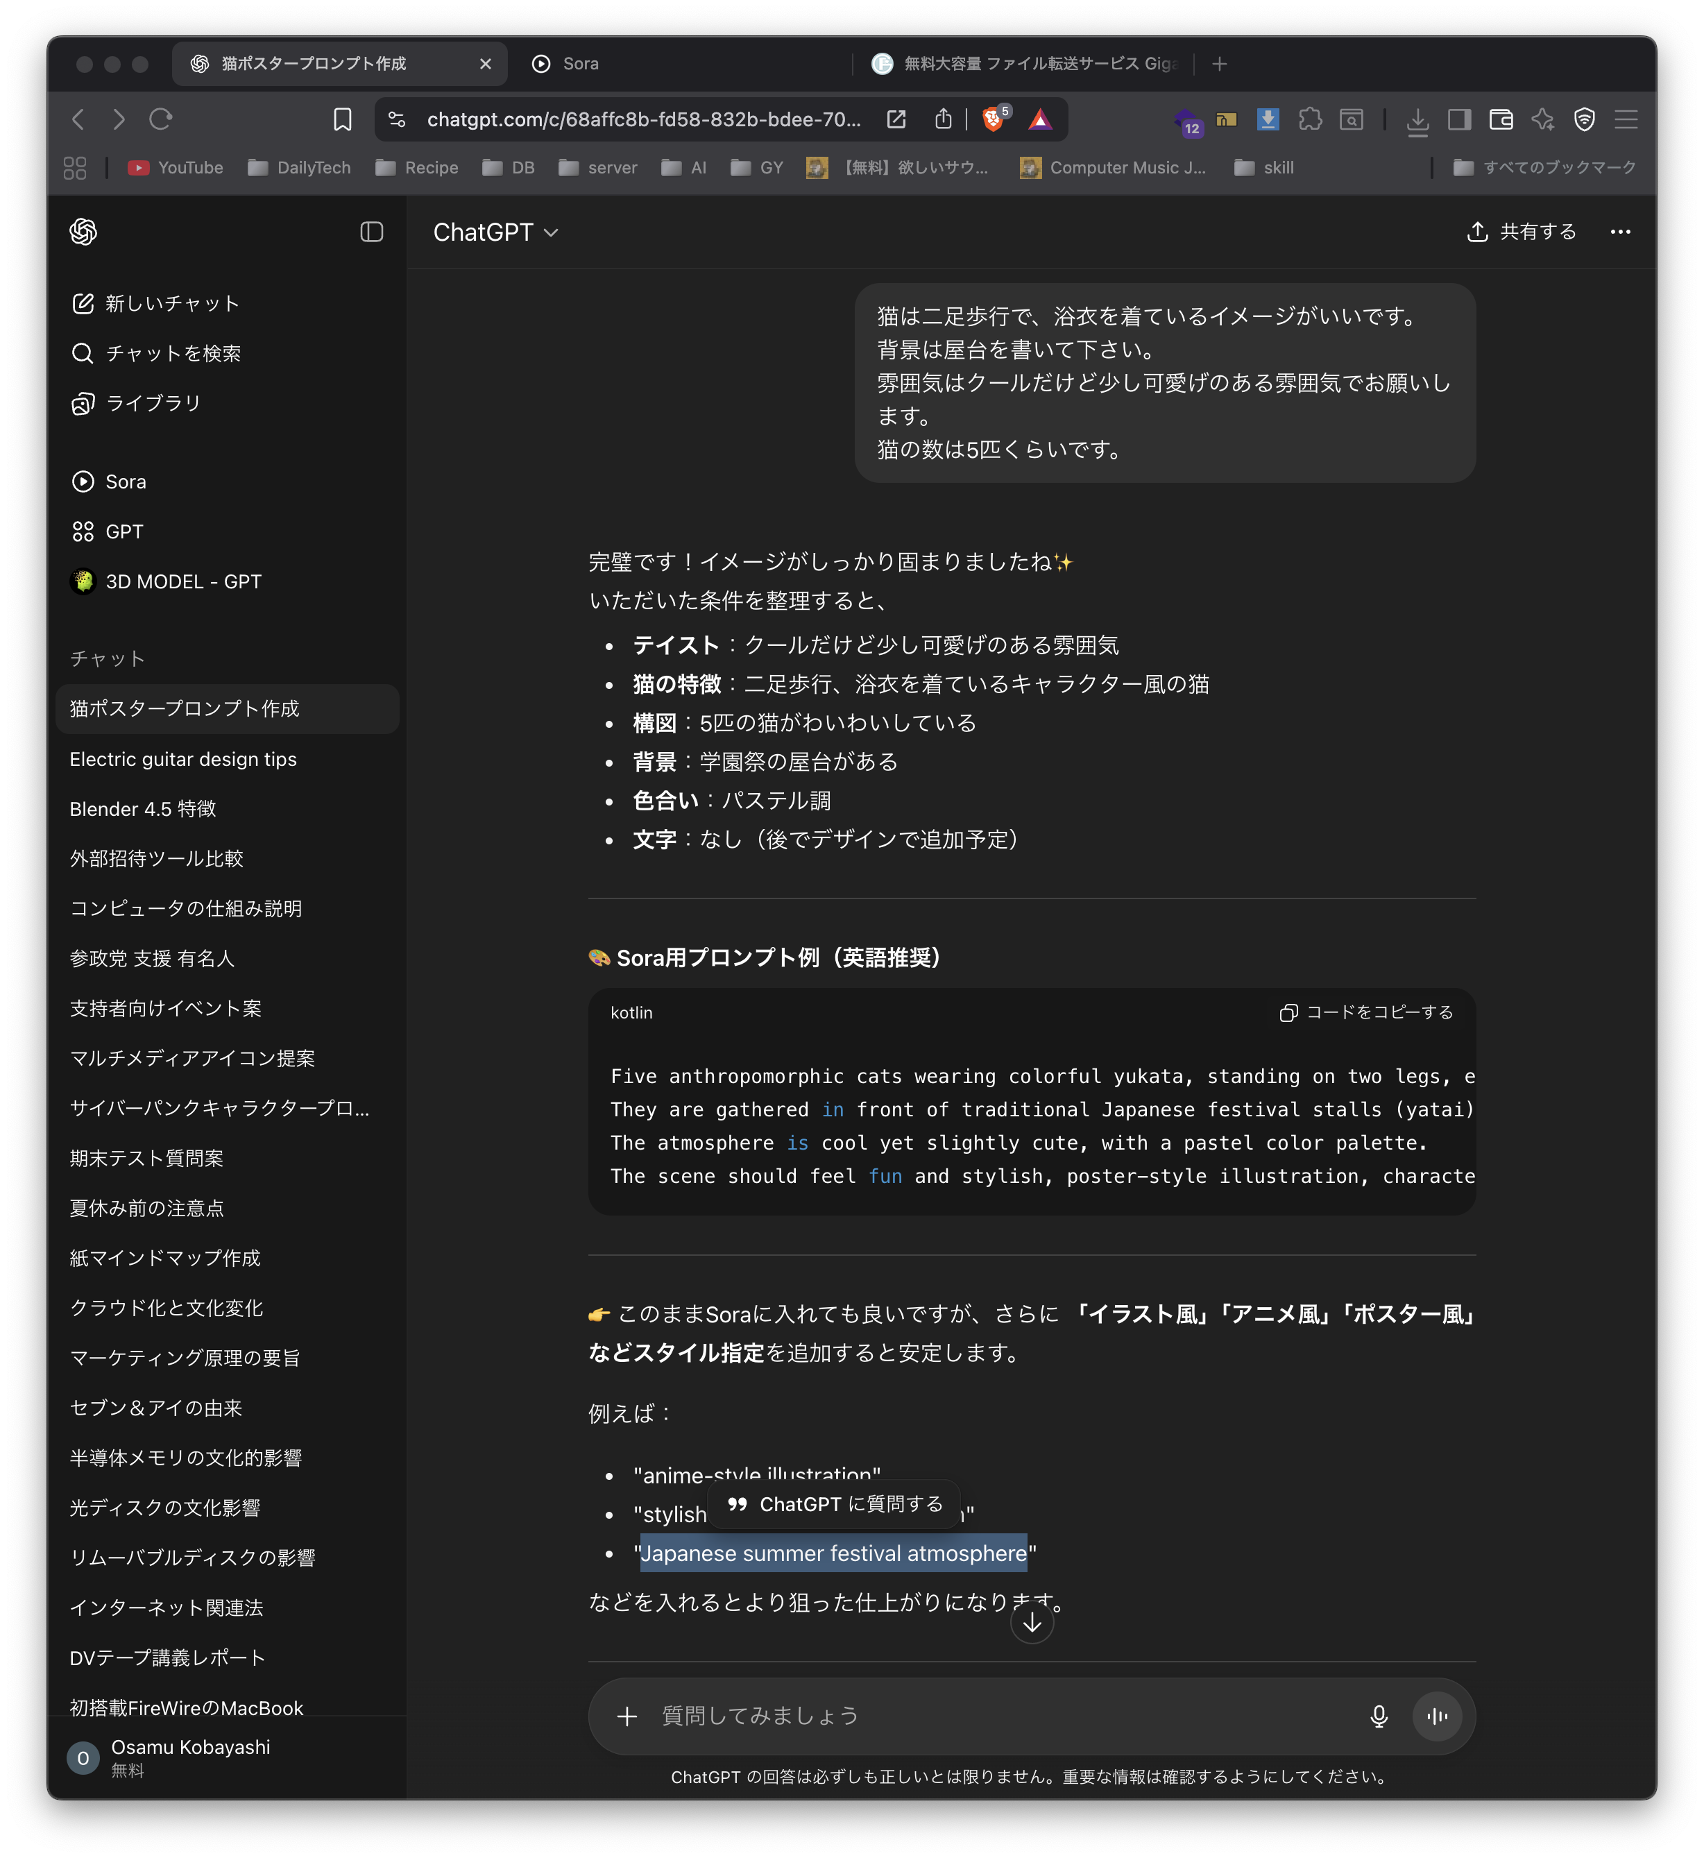Image resolution: width=1704 pixels, height=1858 pixels.
Task: Click the voice mode waveform icon
Action: click(1437, 1716)
